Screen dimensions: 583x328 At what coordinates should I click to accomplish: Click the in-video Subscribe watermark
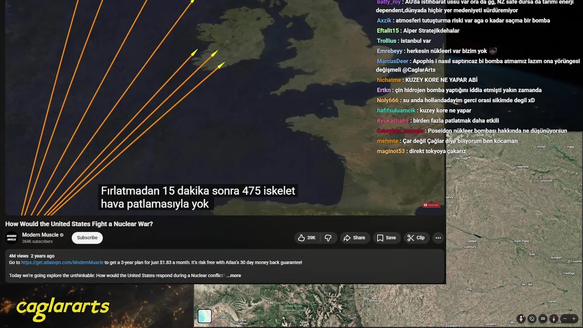431,205
